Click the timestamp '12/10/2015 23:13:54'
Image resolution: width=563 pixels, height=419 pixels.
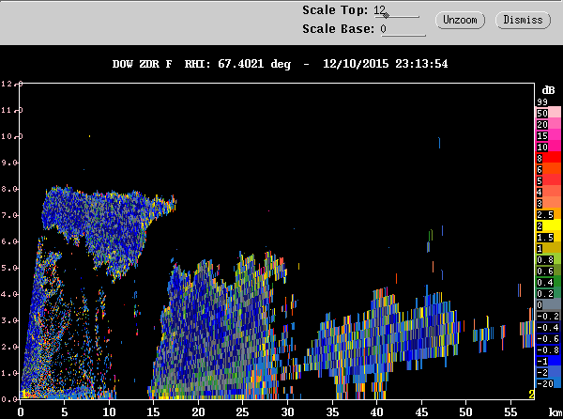[386, 64]
